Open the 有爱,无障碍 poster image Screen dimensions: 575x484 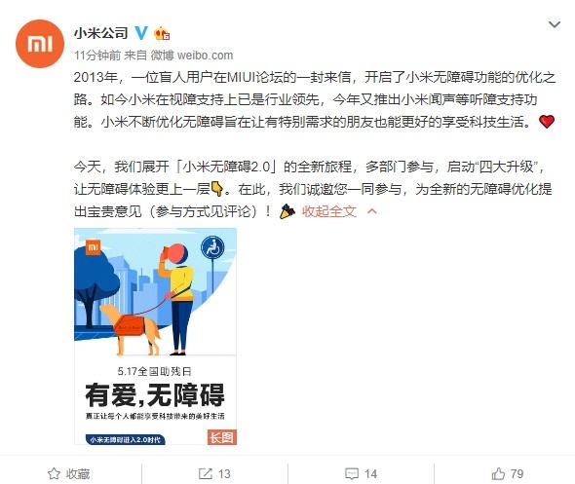coord(156,336)
